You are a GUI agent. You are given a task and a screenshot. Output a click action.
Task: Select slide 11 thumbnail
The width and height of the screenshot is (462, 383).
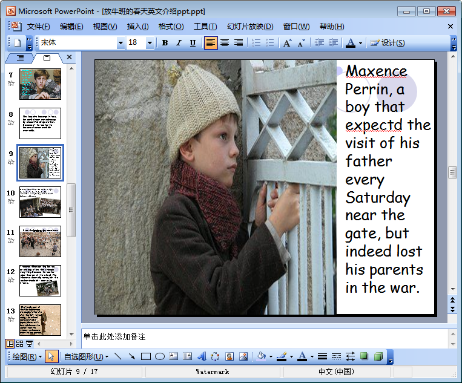point(40,241)
